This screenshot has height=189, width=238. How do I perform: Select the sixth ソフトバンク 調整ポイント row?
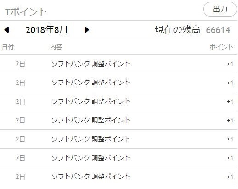pyautogui.click(x=119, y=158)
